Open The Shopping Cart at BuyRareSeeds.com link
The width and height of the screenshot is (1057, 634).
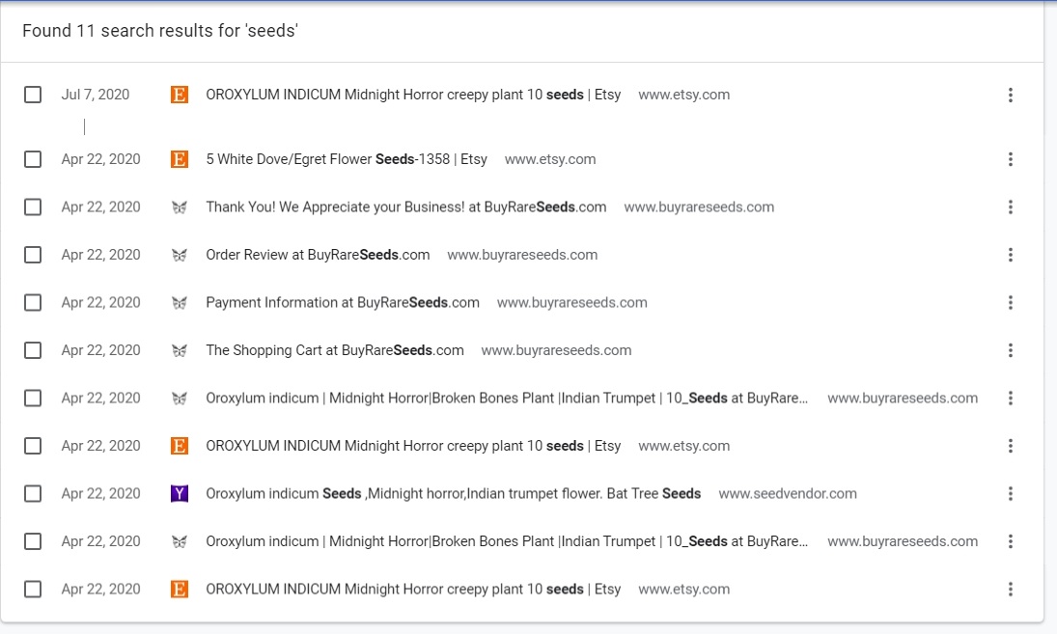point(334,350)
